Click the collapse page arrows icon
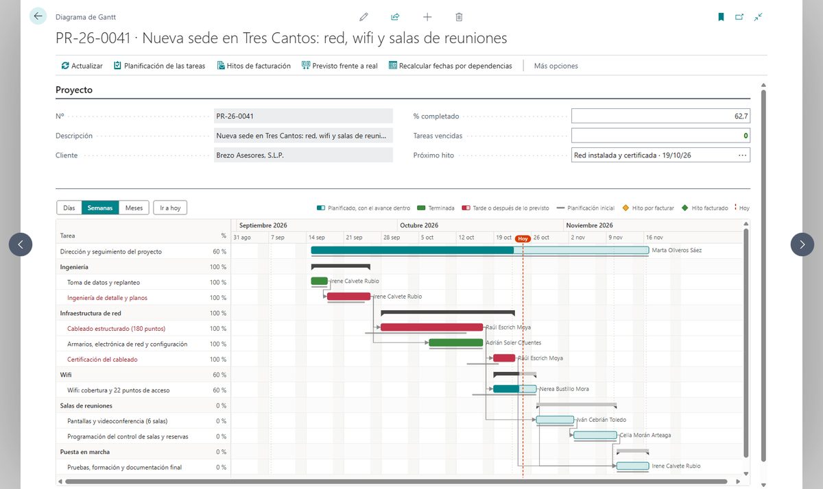 click(x=758, y=17)
